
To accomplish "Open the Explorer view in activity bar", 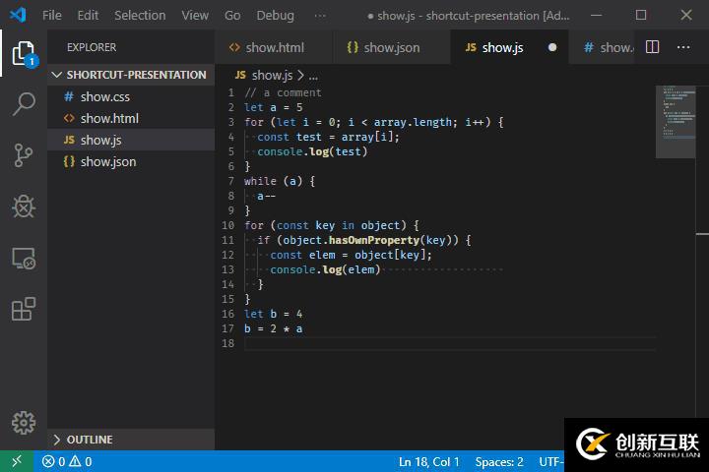I will tap(24, 53).
